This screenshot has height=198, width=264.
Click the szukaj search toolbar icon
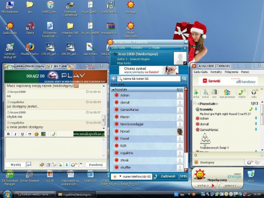click(x=205, y=93)
